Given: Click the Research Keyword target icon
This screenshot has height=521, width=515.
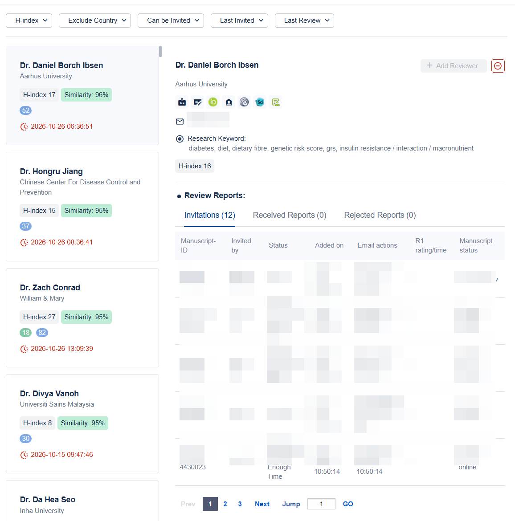Looking at the screenshot, I should (180, 139).
